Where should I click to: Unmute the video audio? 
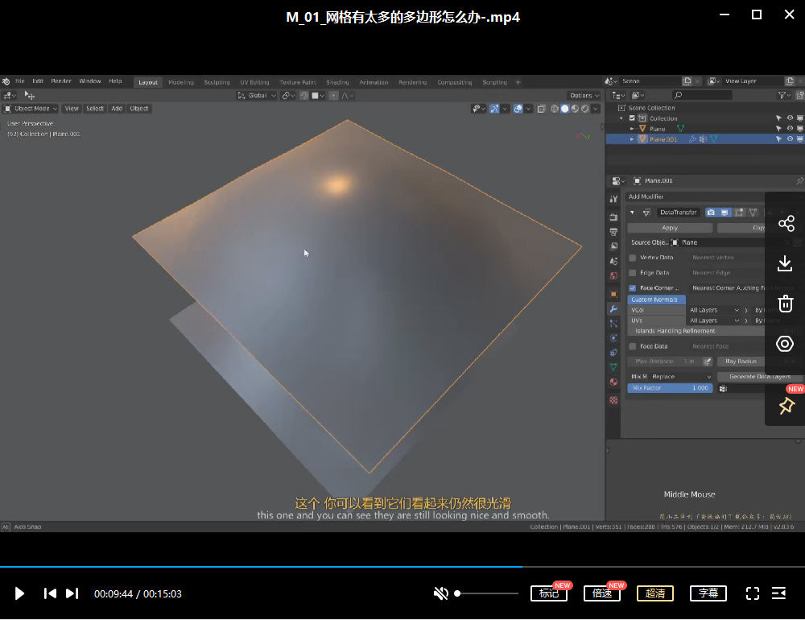click(x=440, y=593)
